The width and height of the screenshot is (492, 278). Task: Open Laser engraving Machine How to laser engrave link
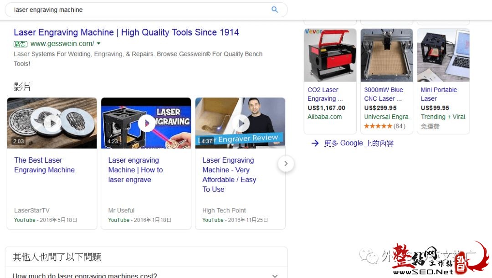point(136,170)
